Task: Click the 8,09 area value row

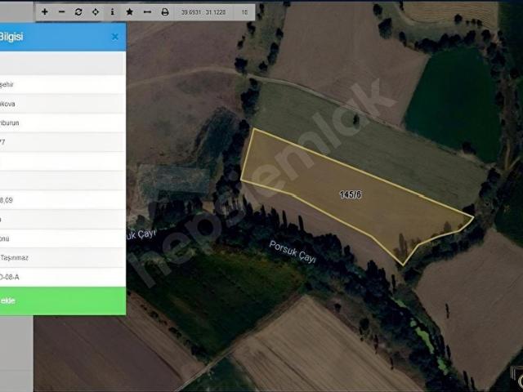Action: pyautogui.click(x=63, y=200)
